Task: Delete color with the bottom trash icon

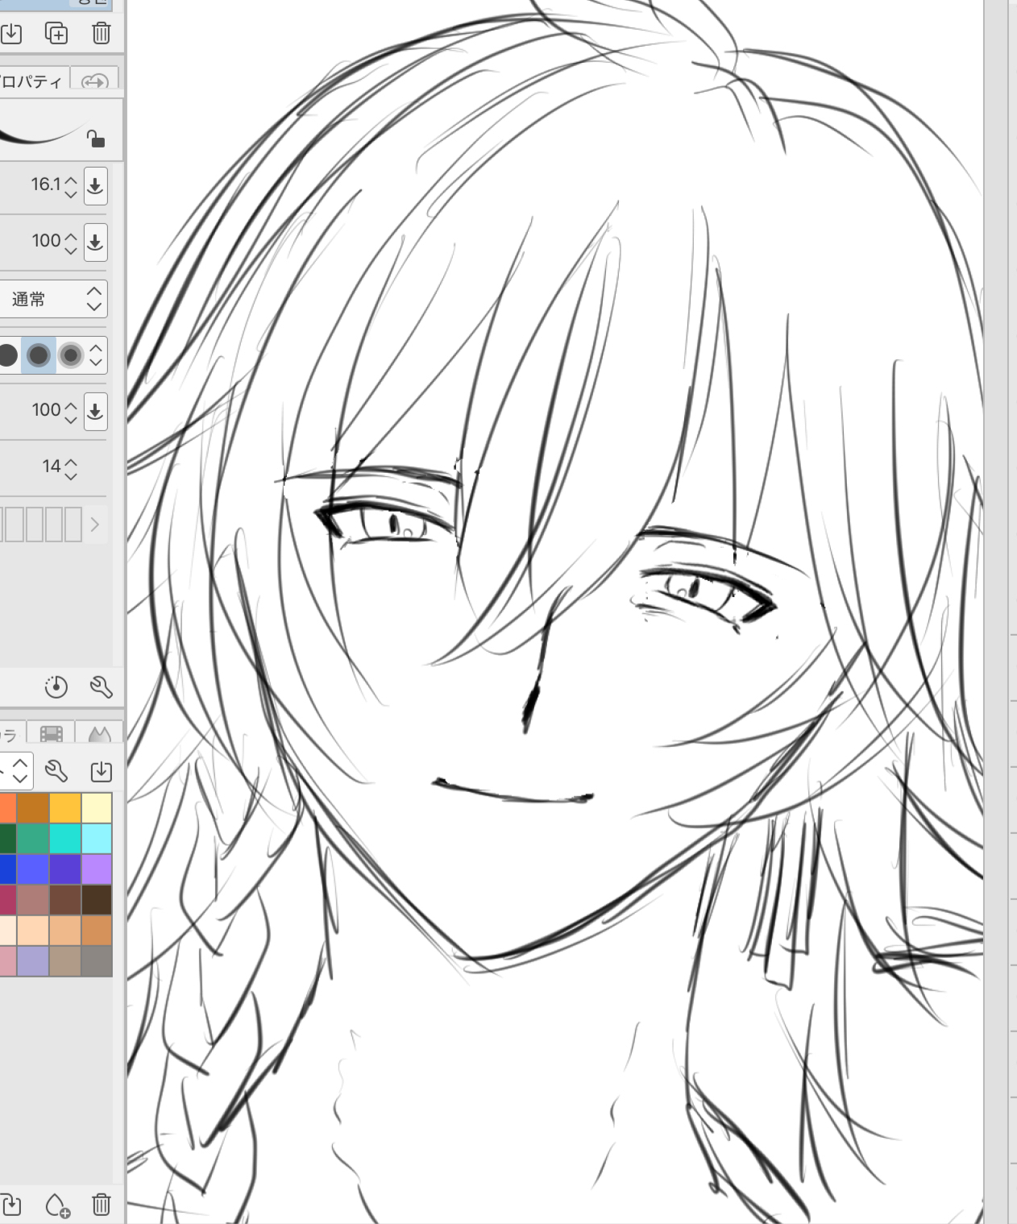Action: [101, 1205]
